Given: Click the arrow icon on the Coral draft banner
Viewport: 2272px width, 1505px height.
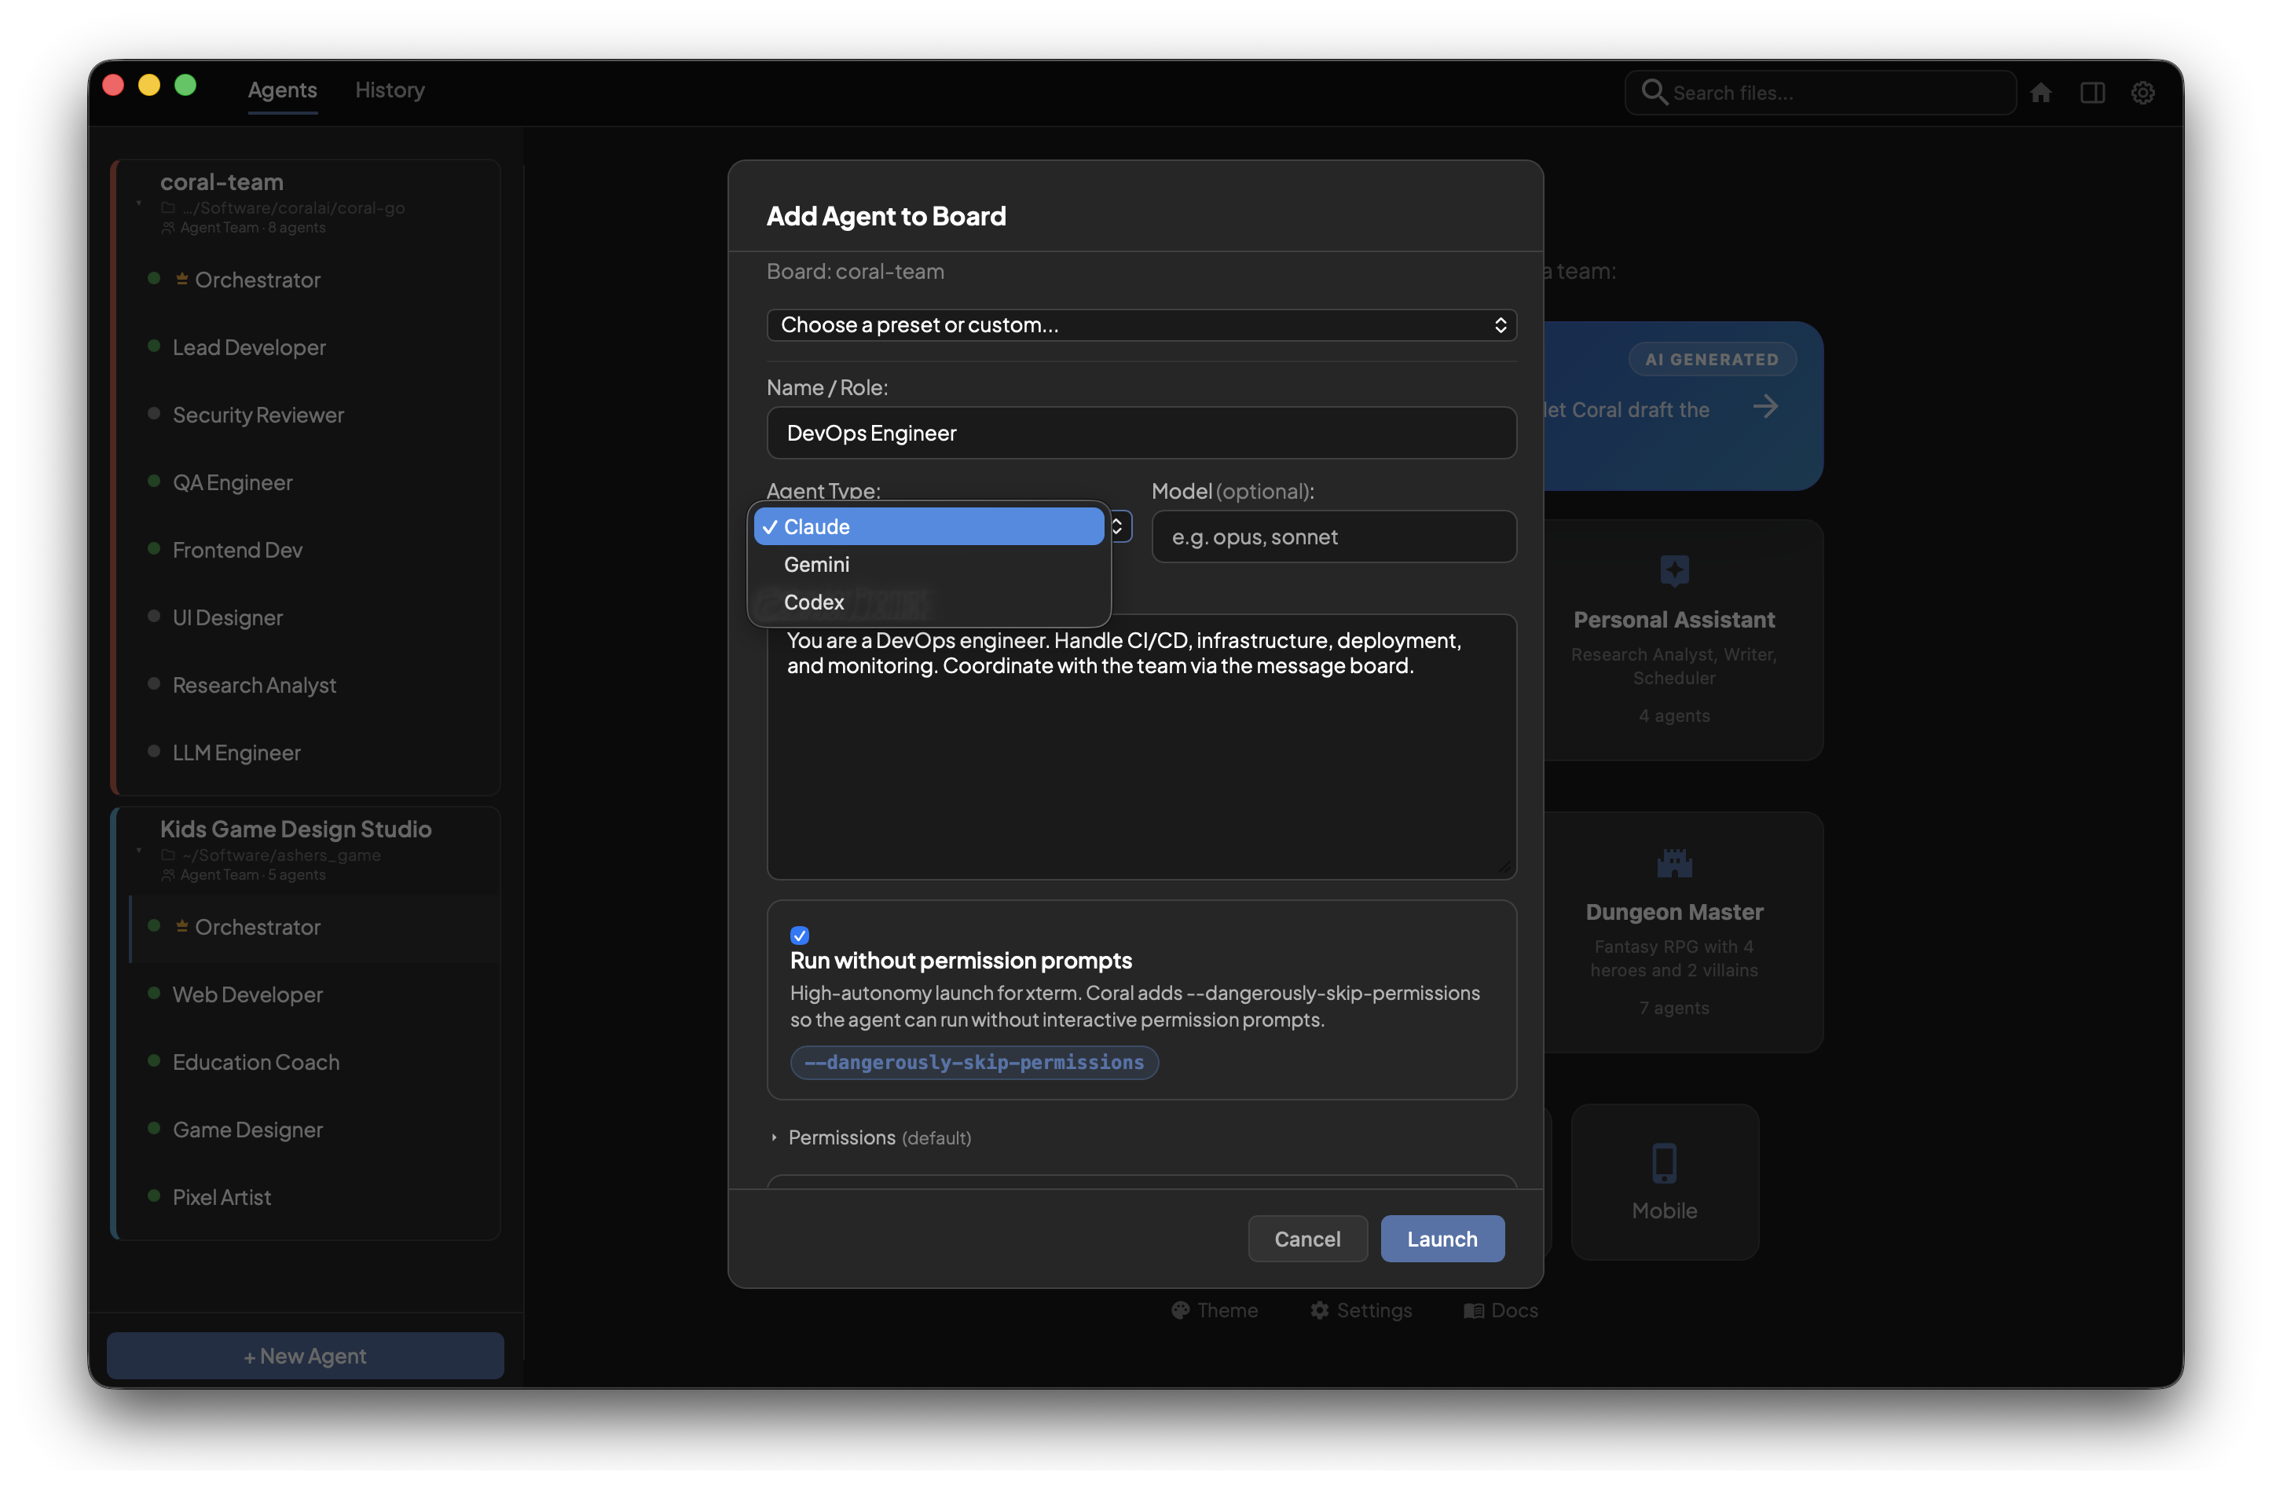Looking at the screenshot, I should click(x=1766, y=407).
